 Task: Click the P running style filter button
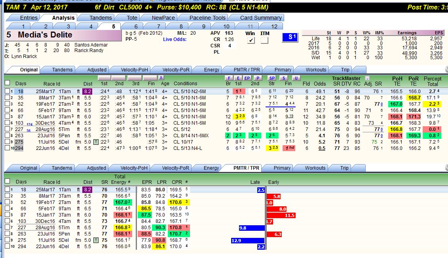tap(258, 78)
